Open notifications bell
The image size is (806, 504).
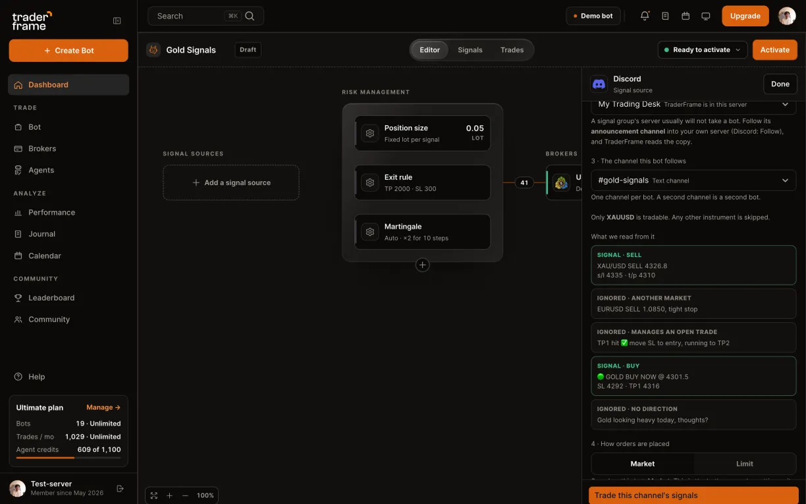click(x=645, y=16)
